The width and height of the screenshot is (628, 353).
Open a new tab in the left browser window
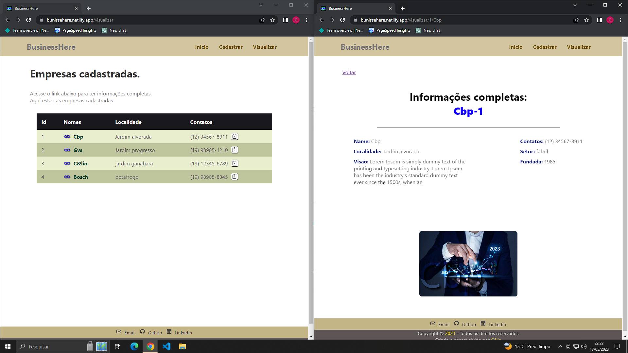[x=89, y=8]
